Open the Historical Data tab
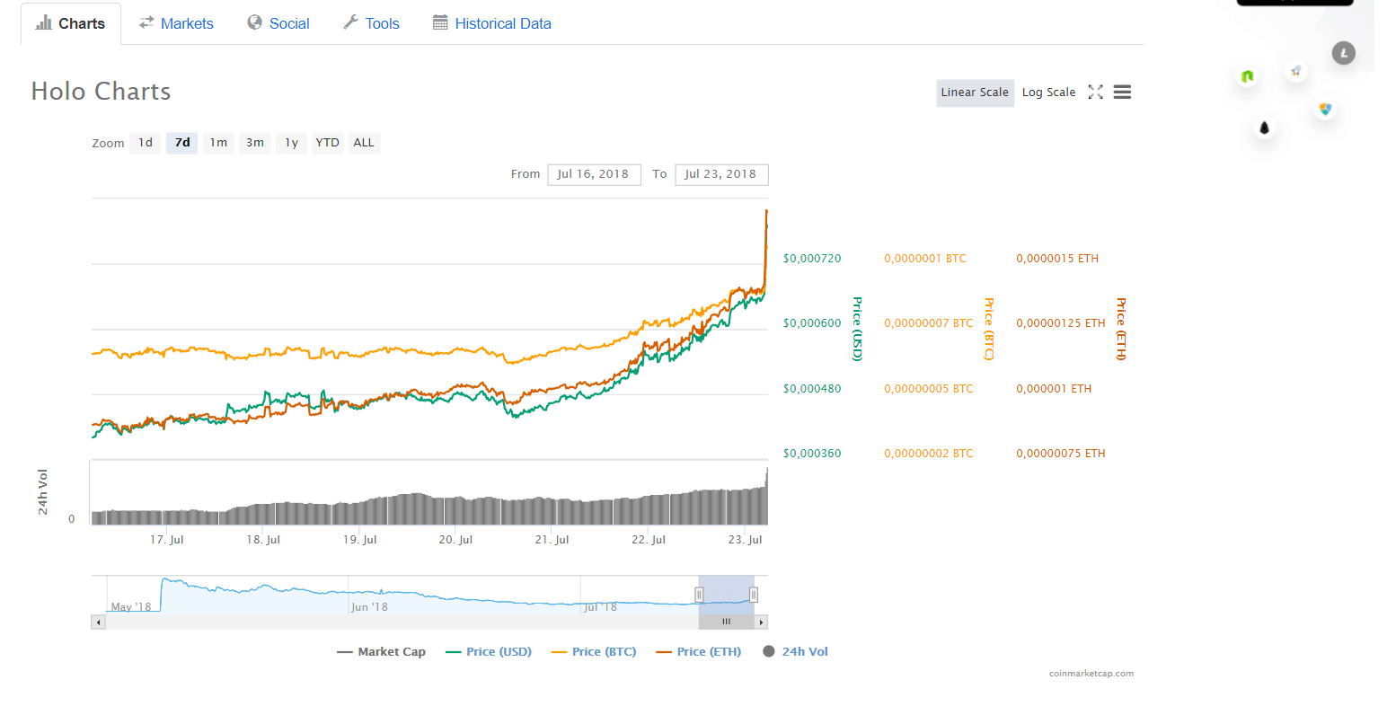This screenshot has height=715, width=1387. click(491, 23)
